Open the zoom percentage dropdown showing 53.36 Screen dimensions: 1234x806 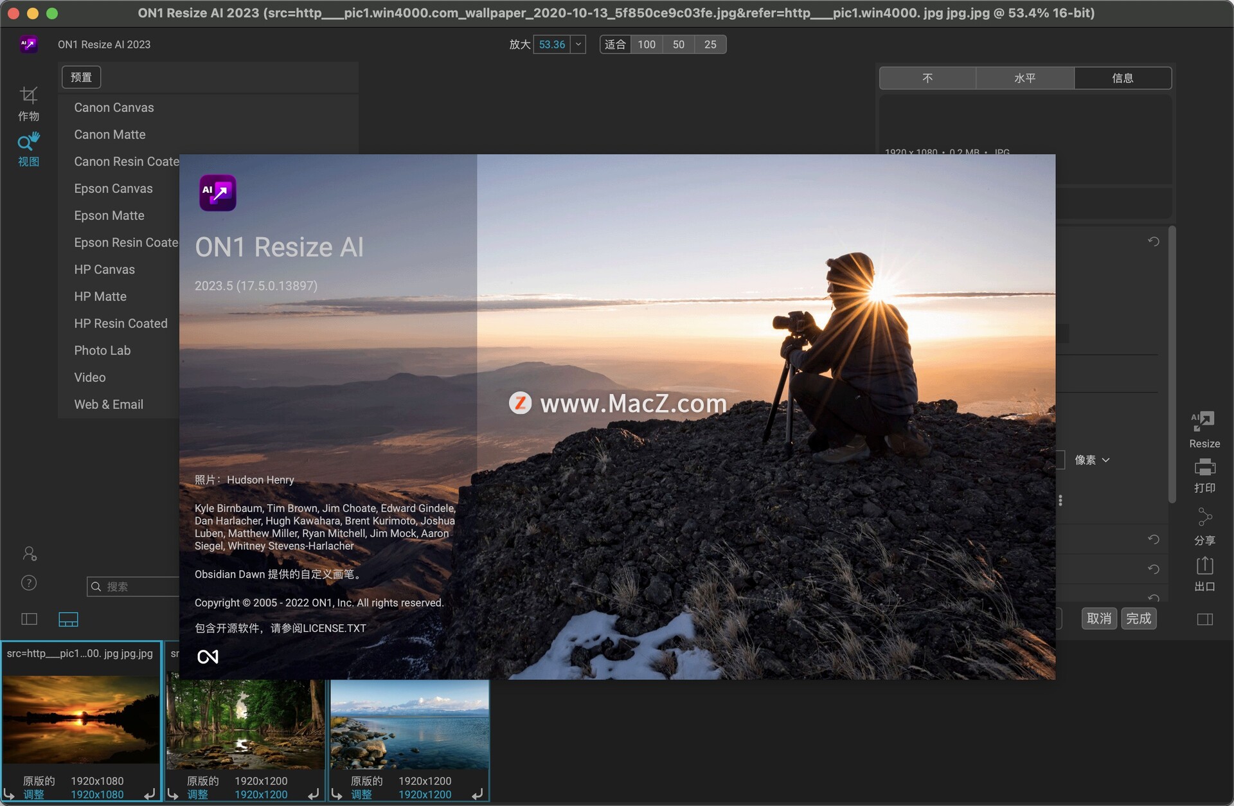pyautogui.click(x=577, y=44)
